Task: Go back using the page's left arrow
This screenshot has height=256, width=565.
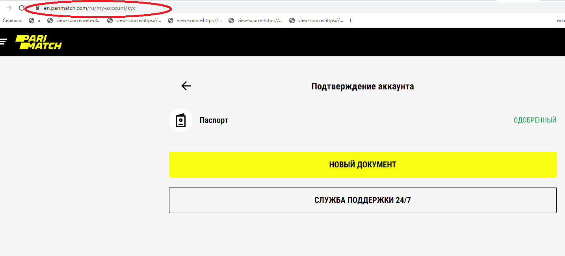Action: (186, 86)
